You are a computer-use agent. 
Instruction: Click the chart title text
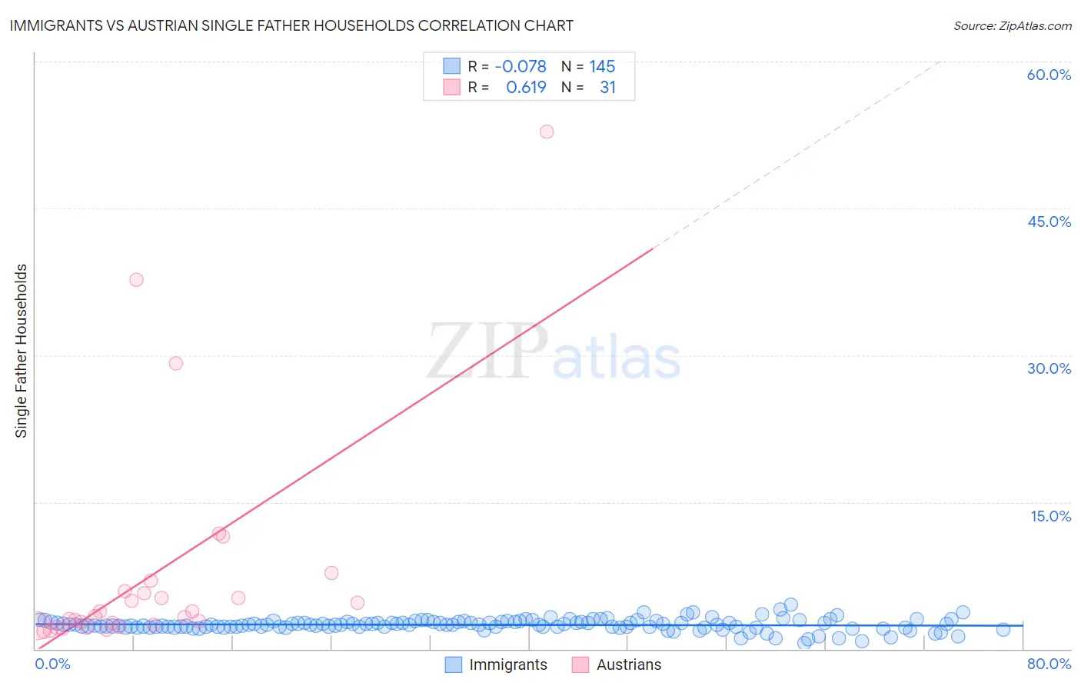coord(291,25)
